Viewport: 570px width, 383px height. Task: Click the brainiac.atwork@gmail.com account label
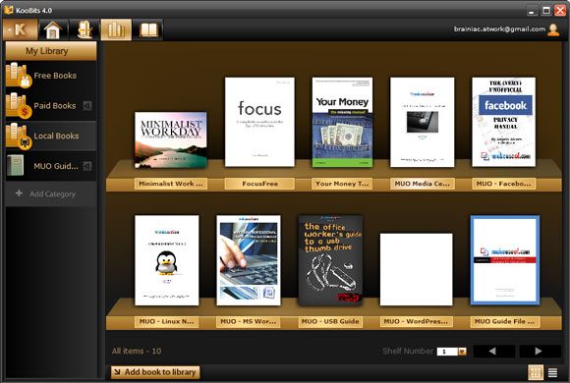(499, 29)
